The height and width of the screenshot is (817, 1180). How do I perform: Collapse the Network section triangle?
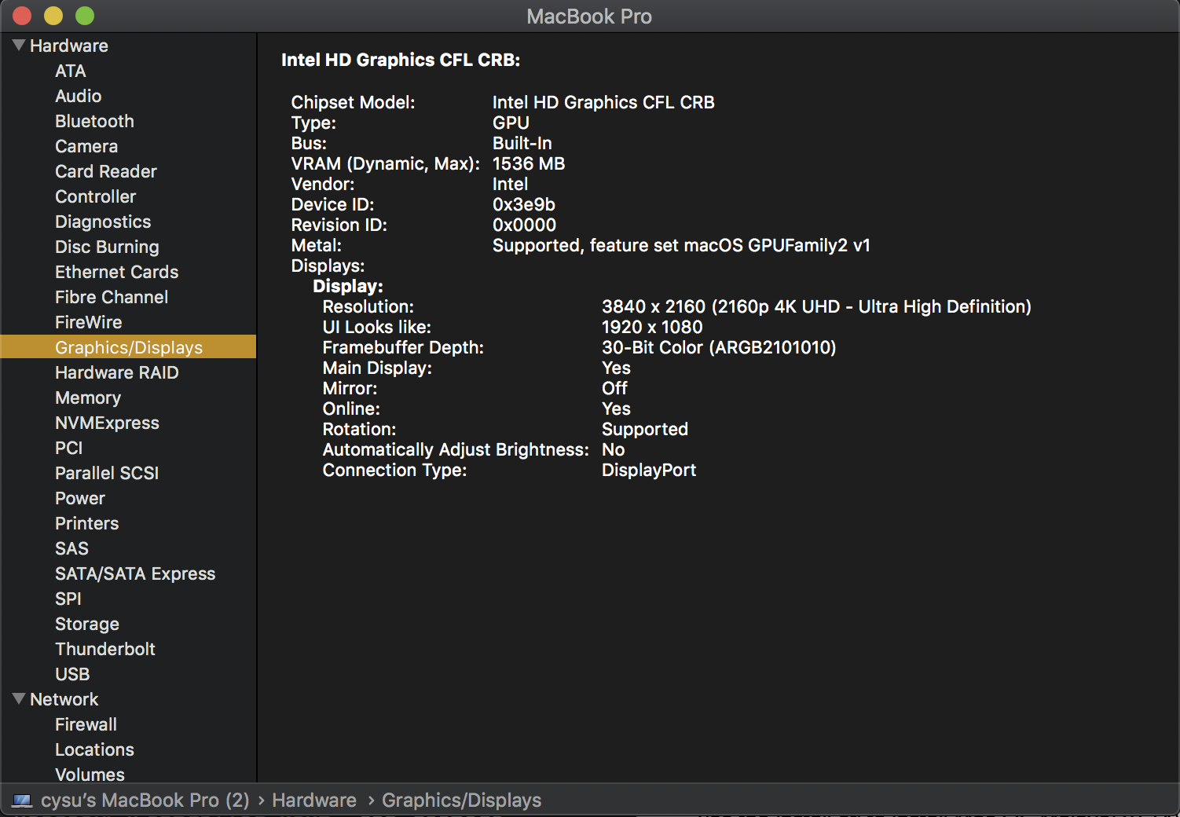(20, 699)
